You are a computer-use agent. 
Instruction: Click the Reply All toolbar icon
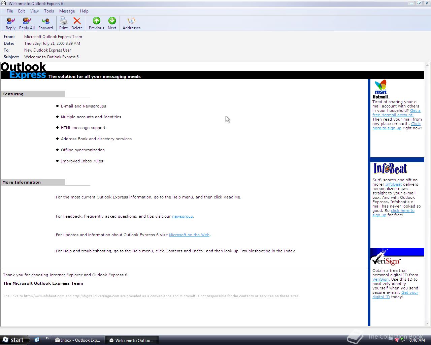[x=27, y=24]
